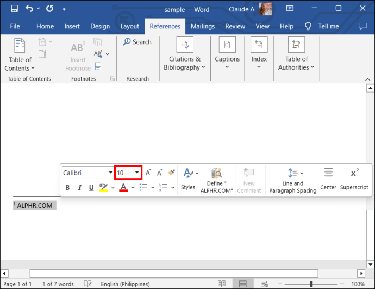Click the Calibri font name box
This screenshot has height=289, width=375.
85,173
